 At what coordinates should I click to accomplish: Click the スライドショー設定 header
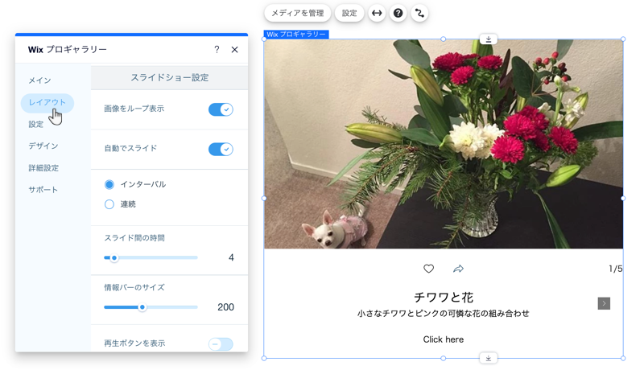tap(170, 77)
